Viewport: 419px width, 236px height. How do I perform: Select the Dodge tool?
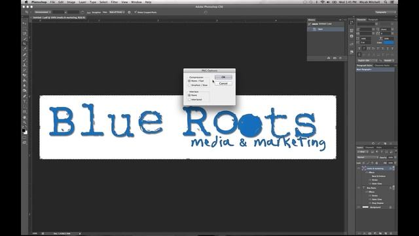(25, 91)
